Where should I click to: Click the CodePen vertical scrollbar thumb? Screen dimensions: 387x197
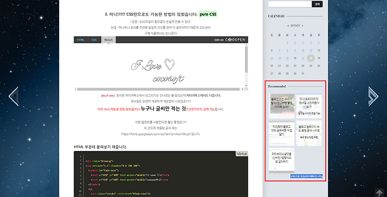(246, 60)
